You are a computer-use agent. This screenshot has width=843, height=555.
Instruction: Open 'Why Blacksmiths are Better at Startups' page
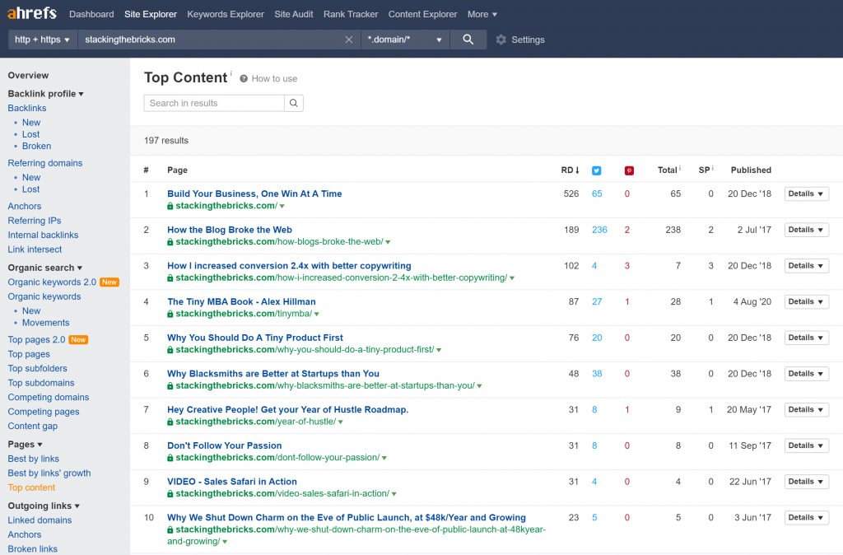click(x=273, y=373)
